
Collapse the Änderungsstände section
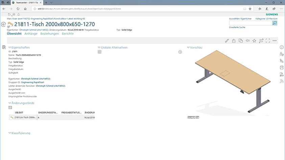tap(10, 103)
